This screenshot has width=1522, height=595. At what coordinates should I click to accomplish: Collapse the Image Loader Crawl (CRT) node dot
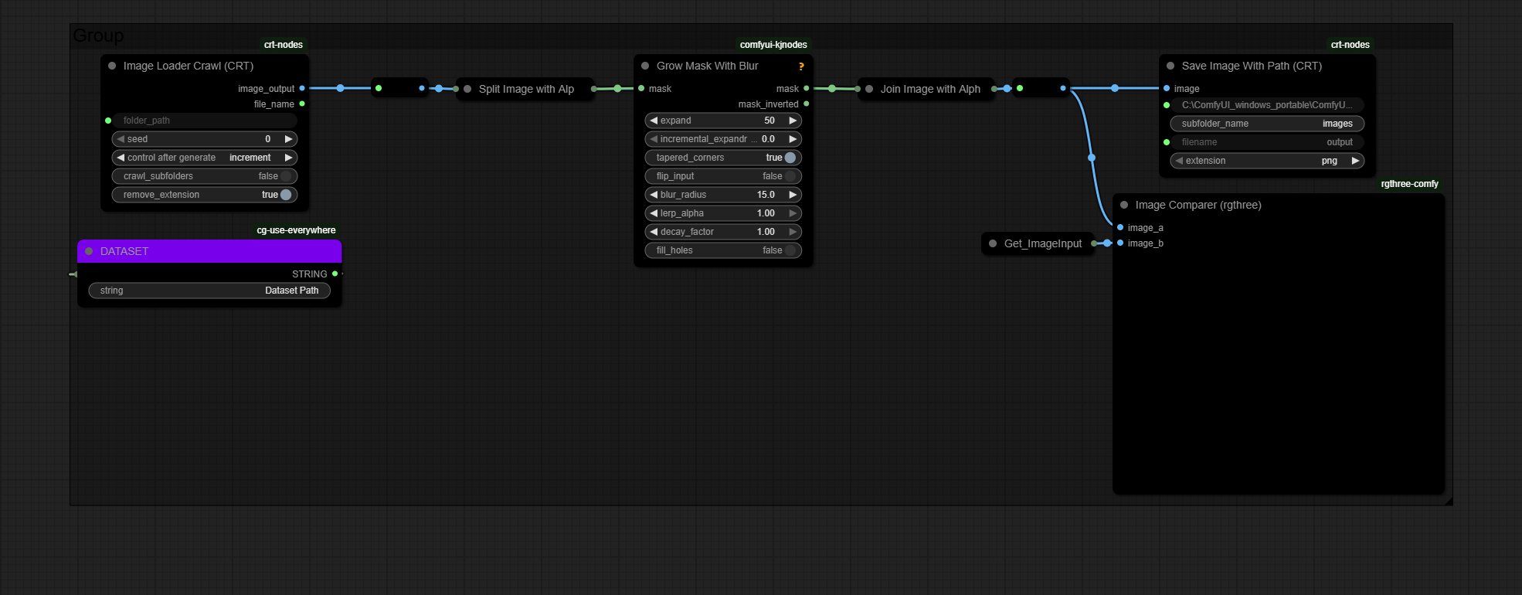pyautogui.click(x=112, y=66)
